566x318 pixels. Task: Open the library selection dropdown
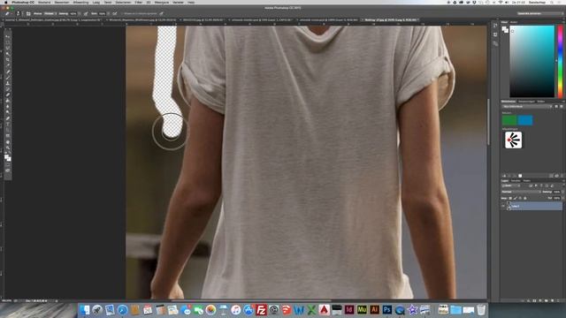(527, 107)
